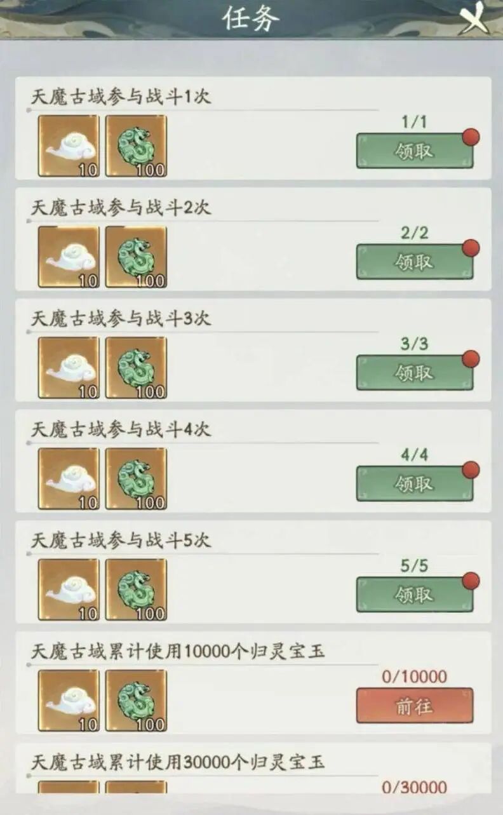
Task: Tap cloud reward icon for 战斗1次 task
Action: click(x=69, y=145)
